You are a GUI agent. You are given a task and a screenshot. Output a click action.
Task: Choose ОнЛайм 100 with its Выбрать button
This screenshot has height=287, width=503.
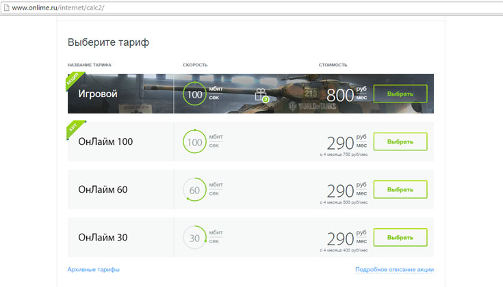point(400,141)
